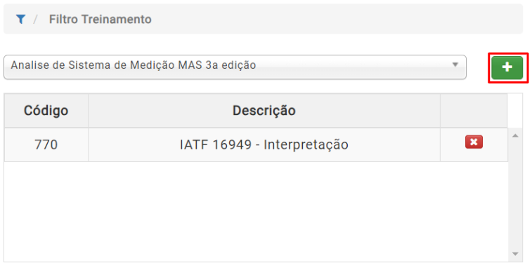Click the blue funnel filter icon
The image size is (532, 263).
20,20
